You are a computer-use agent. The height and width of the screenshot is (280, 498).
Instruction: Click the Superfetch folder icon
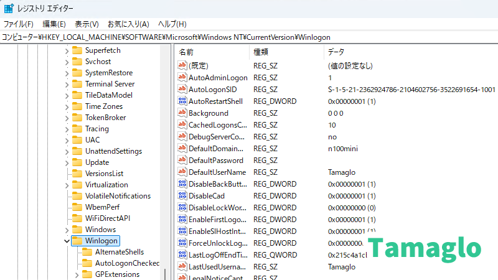tap(77, 50)
